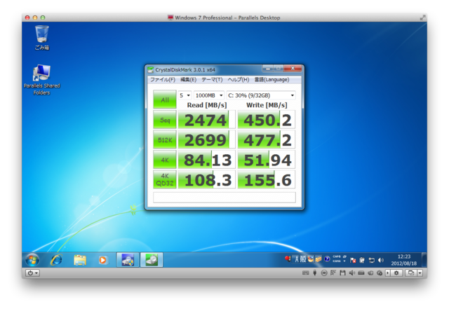Click the 4K write result 51.94
The image size is (449, 309).
point(267,160)
